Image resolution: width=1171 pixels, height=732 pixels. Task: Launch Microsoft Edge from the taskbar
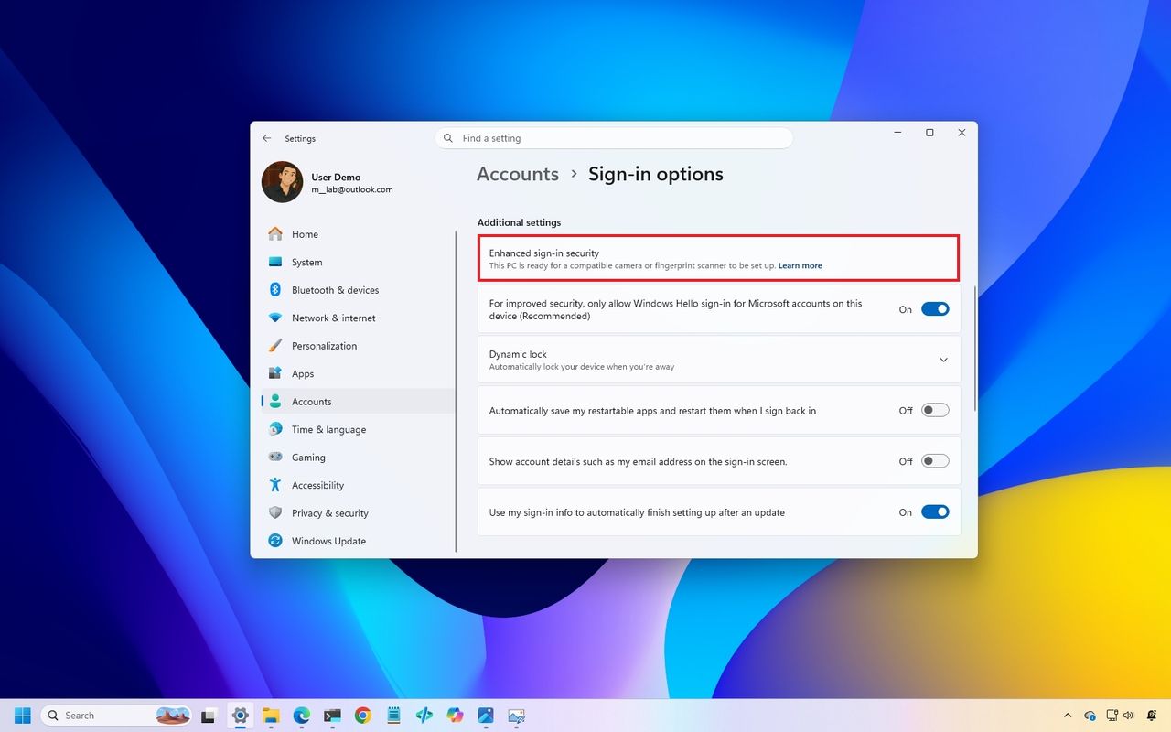(x=302, y=716)
